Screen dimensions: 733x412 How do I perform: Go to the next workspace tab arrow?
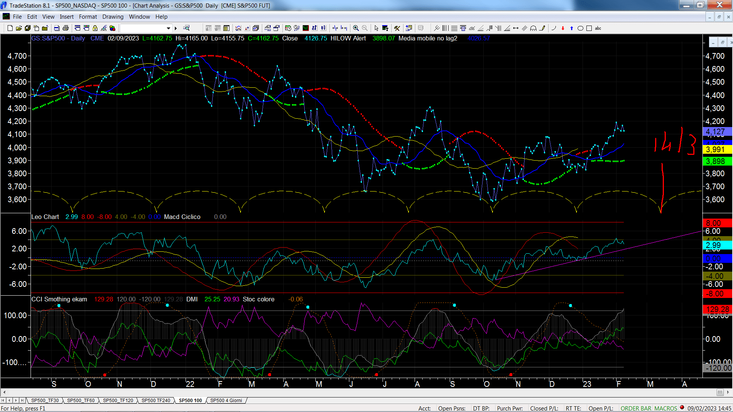click(16, 400)
